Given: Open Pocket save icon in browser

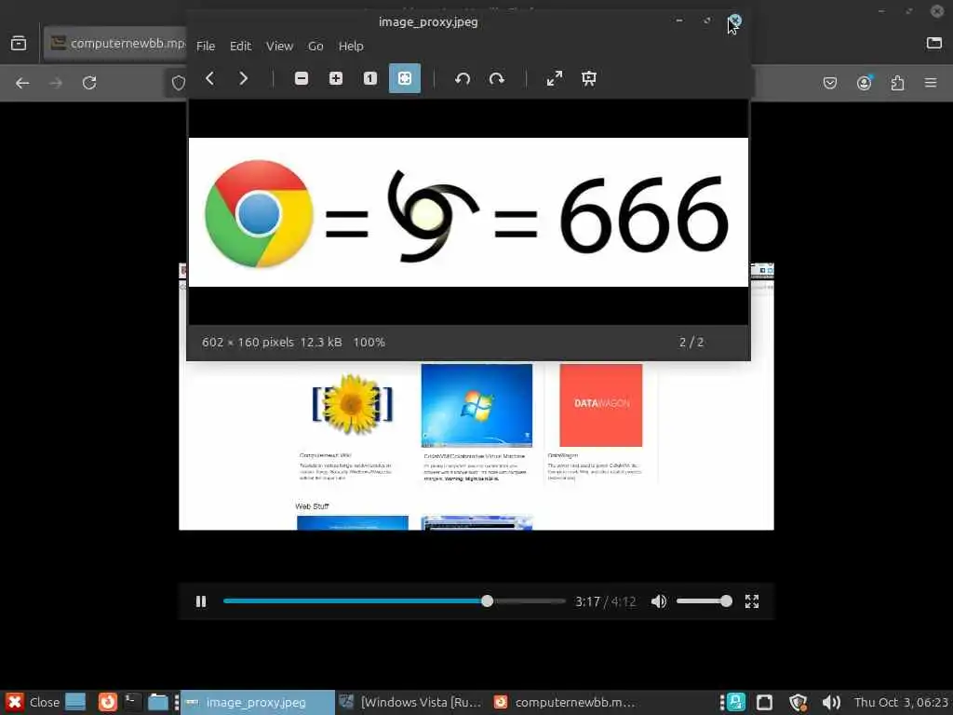Looking at the screenshot, I should tap(830, 83).
